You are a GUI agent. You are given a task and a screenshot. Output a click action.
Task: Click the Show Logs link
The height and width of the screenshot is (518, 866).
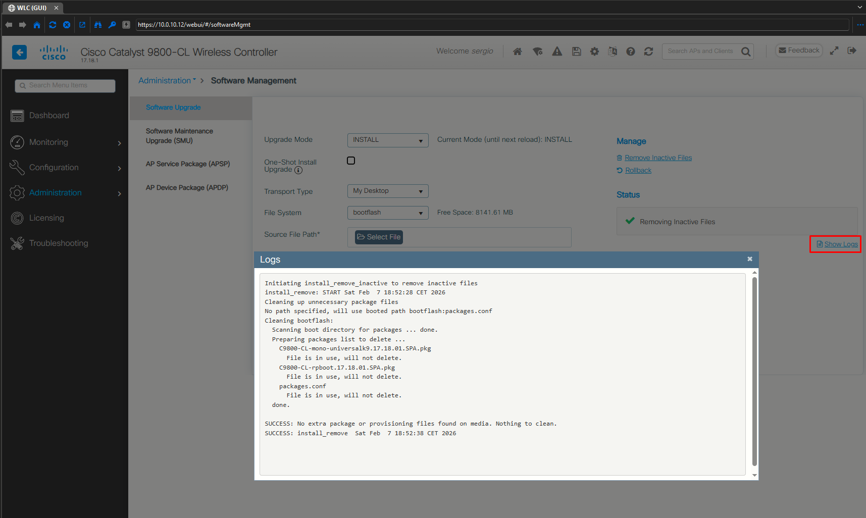[x=841, y=244]
